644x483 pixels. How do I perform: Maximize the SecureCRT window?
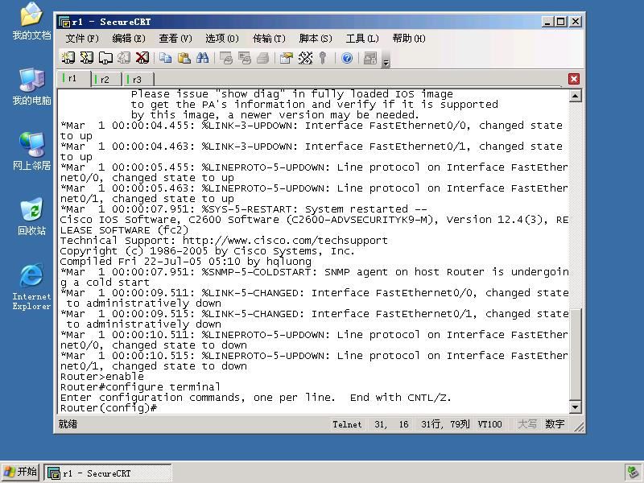[x=561, y=22]
